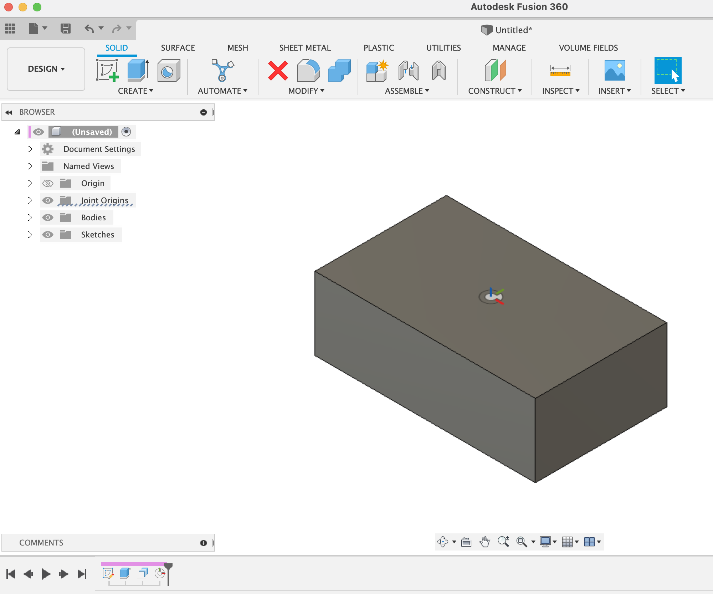Screen dimensions: 713x594
Task: Click the Joint tool icon
Action: pyautogui.click(x=409, y=71)
